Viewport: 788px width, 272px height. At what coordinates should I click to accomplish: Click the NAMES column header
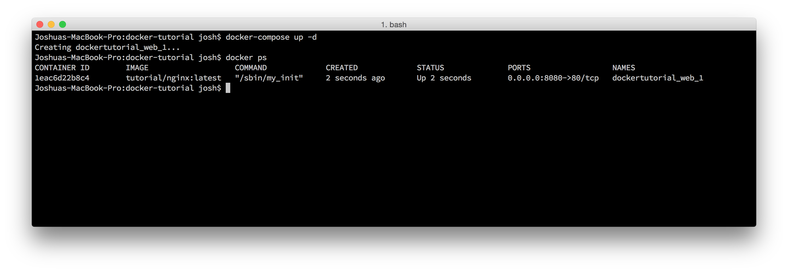point(624,68)
